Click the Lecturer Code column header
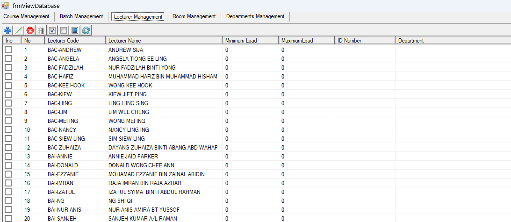 click(75, 41)
